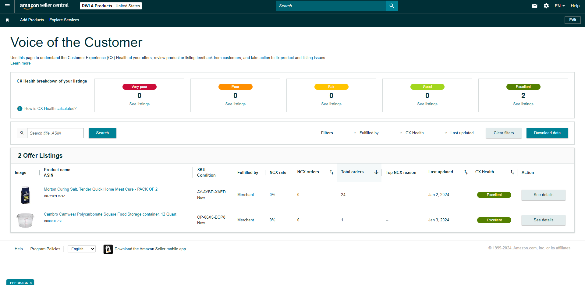See details for Cambro container
This screenshot has height=285, width=585.
(543, 220)
